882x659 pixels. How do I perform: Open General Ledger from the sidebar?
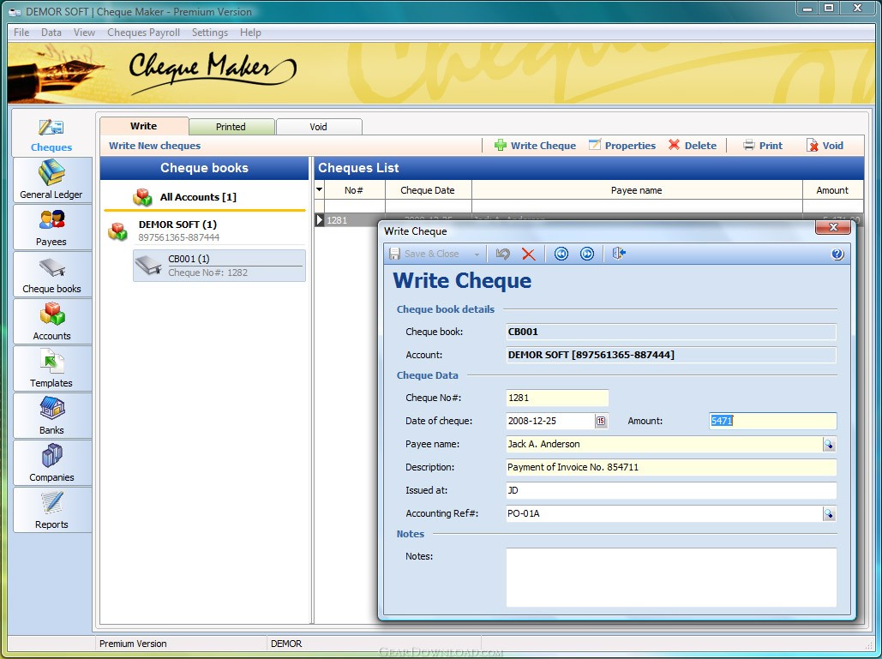[51, 180]
